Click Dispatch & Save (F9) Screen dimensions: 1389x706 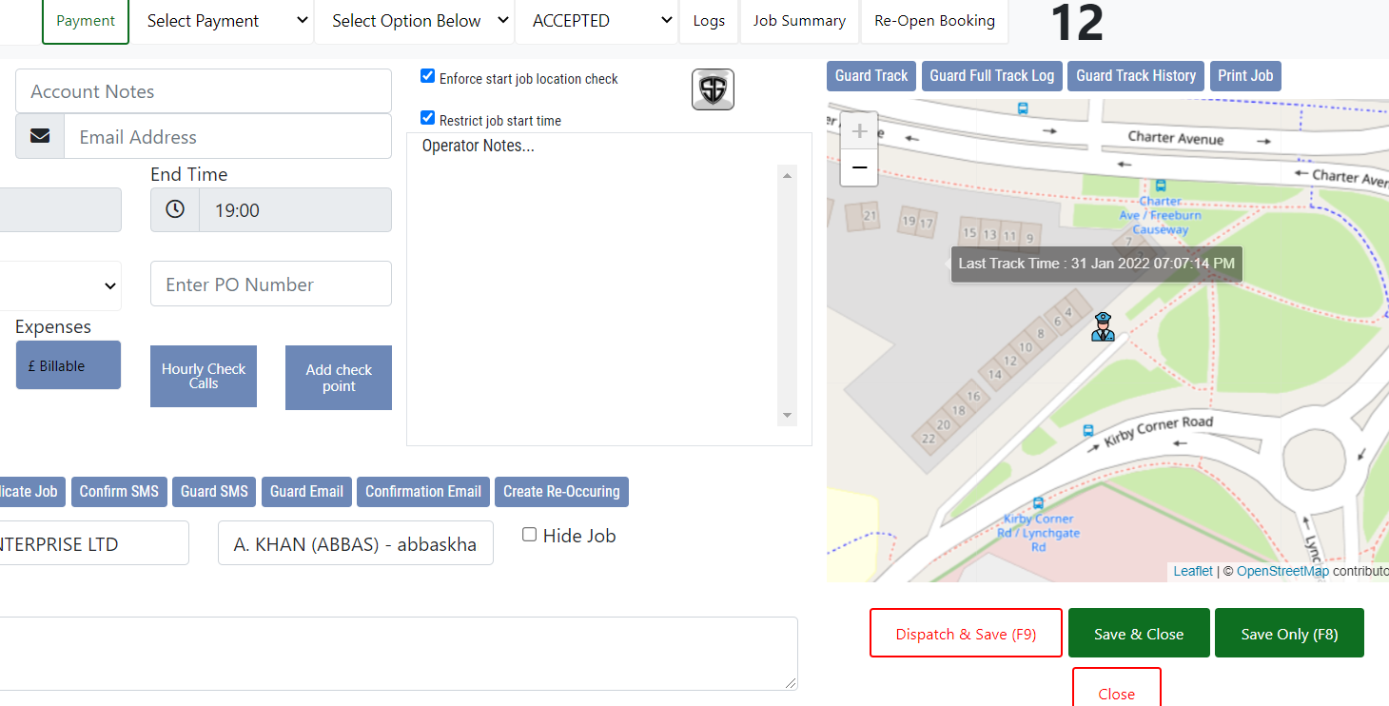coord(966,633)
